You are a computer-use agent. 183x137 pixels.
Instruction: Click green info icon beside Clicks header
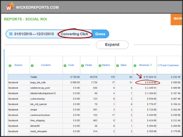82,66
